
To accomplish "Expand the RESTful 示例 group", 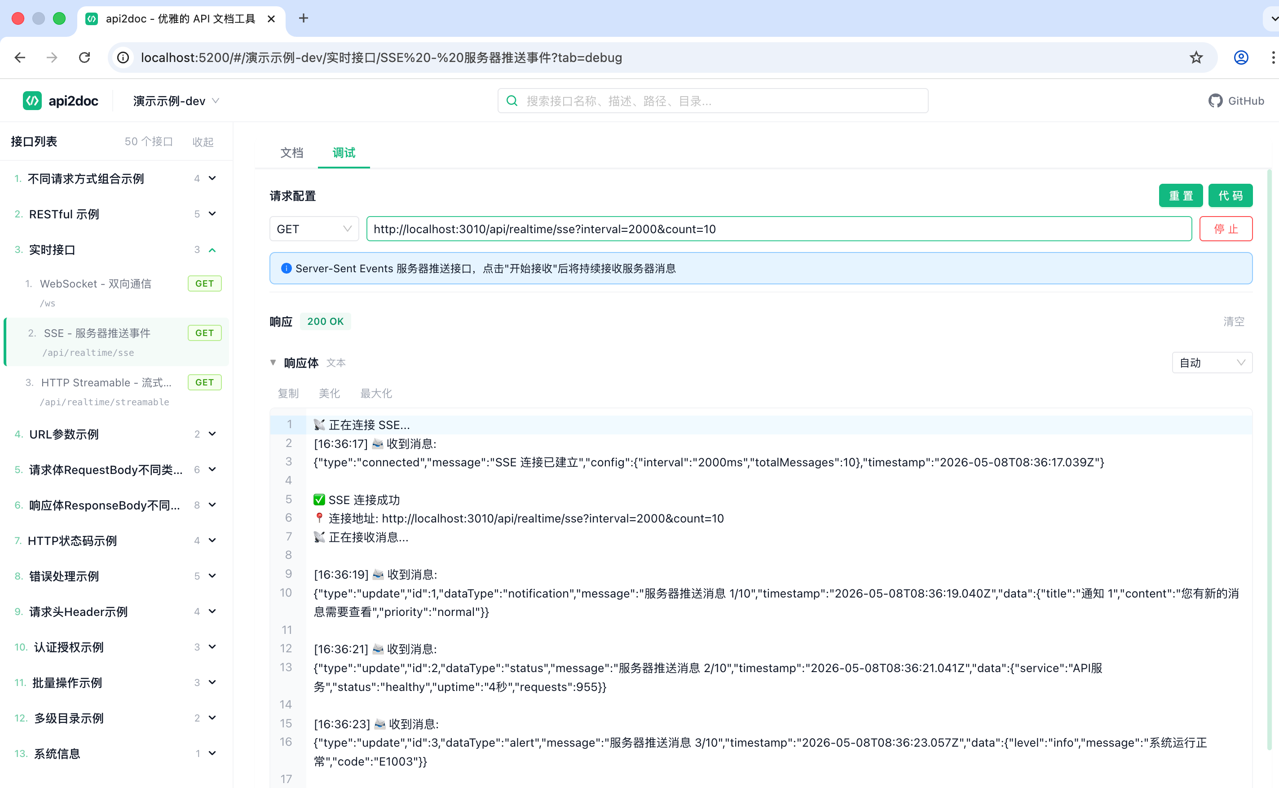I will (212, 214).
